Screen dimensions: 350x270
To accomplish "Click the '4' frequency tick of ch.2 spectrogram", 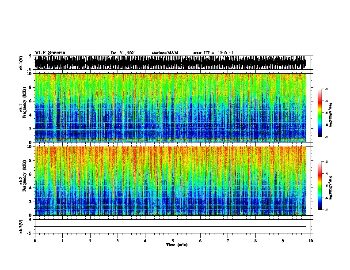I will [31, 188].
